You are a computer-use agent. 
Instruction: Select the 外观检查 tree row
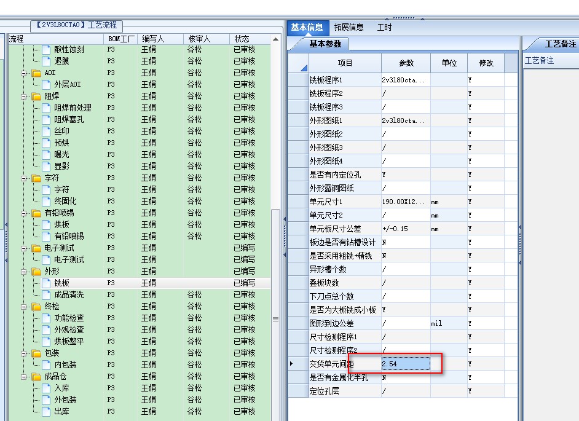coord(139,329)
